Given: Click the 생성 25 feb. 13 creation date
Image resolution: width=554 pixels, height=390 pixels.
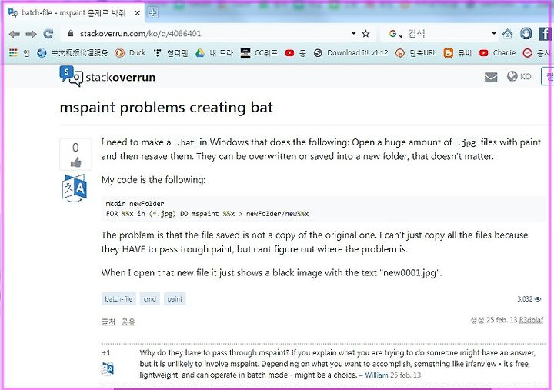Looking at the screenshot, I should pos(493,320).
